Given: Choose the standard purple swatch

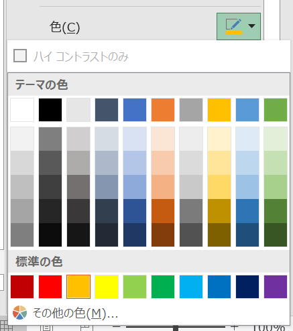Looking at the screenshot, I should pyautogui.click(x=276, y=287).
